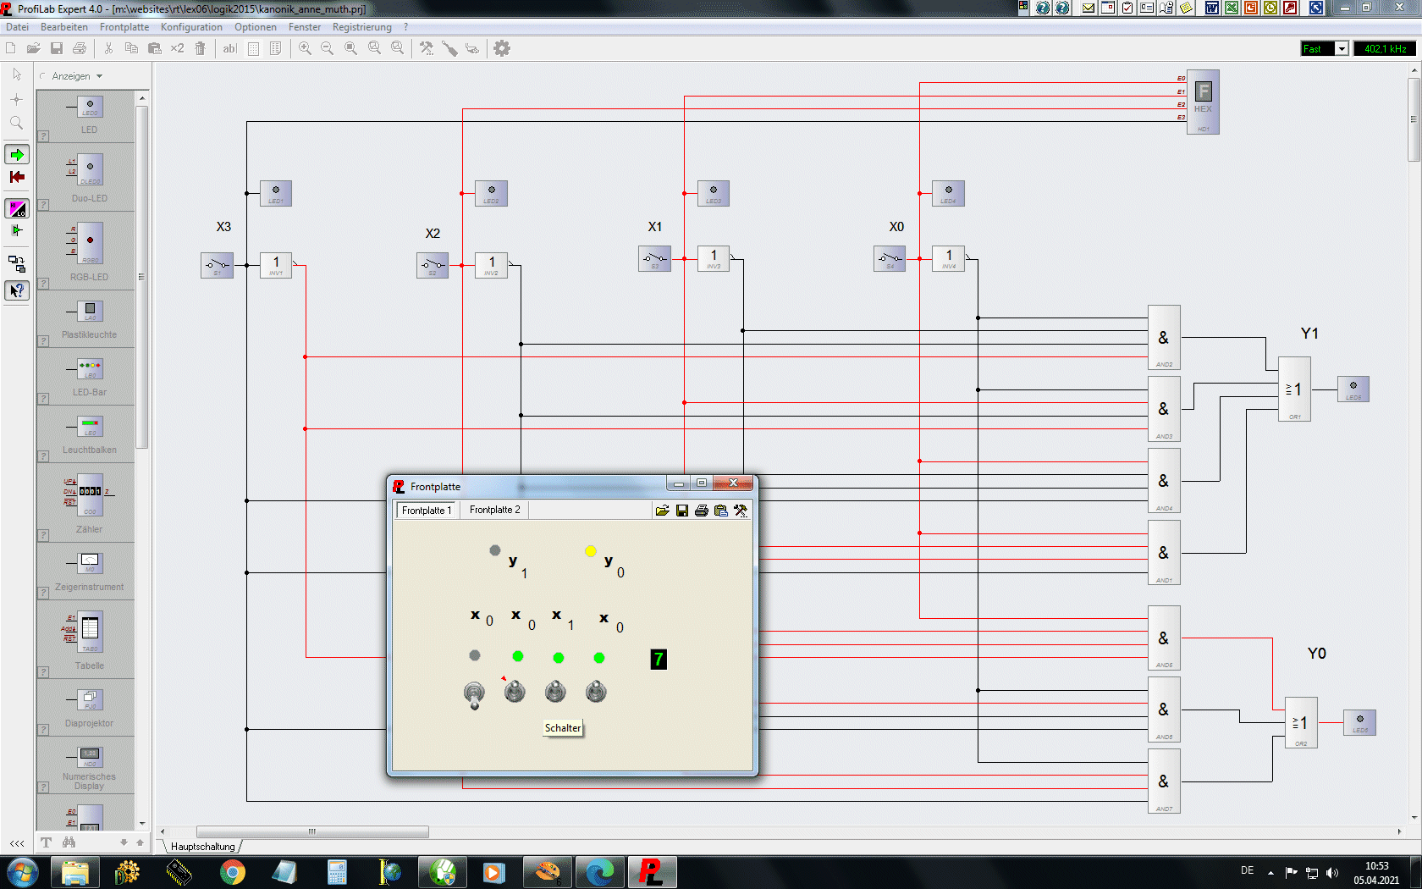Click the horizontal scrollbar thumb of the schematic
This screenshot has height=889, width=1422.
tap(312, 831)
